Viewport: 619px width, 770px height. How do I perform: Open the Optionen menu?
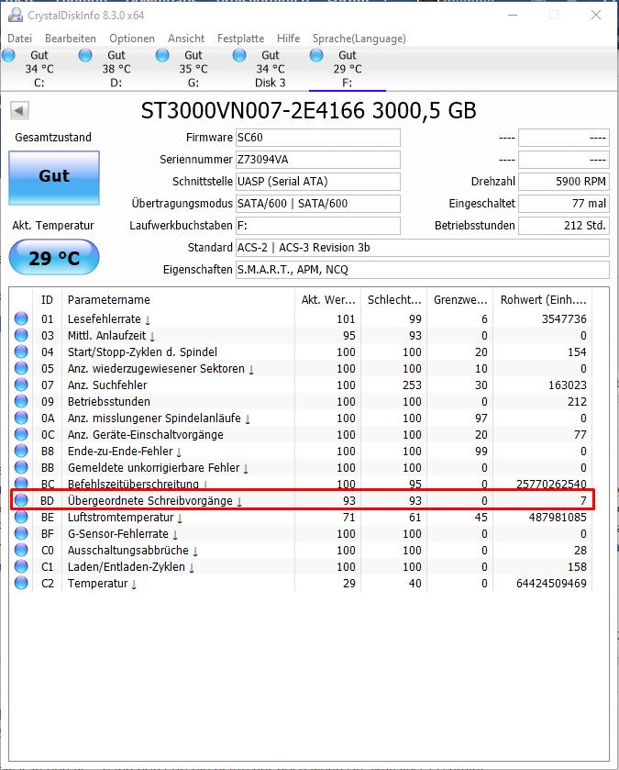click(x=132, y=39)
